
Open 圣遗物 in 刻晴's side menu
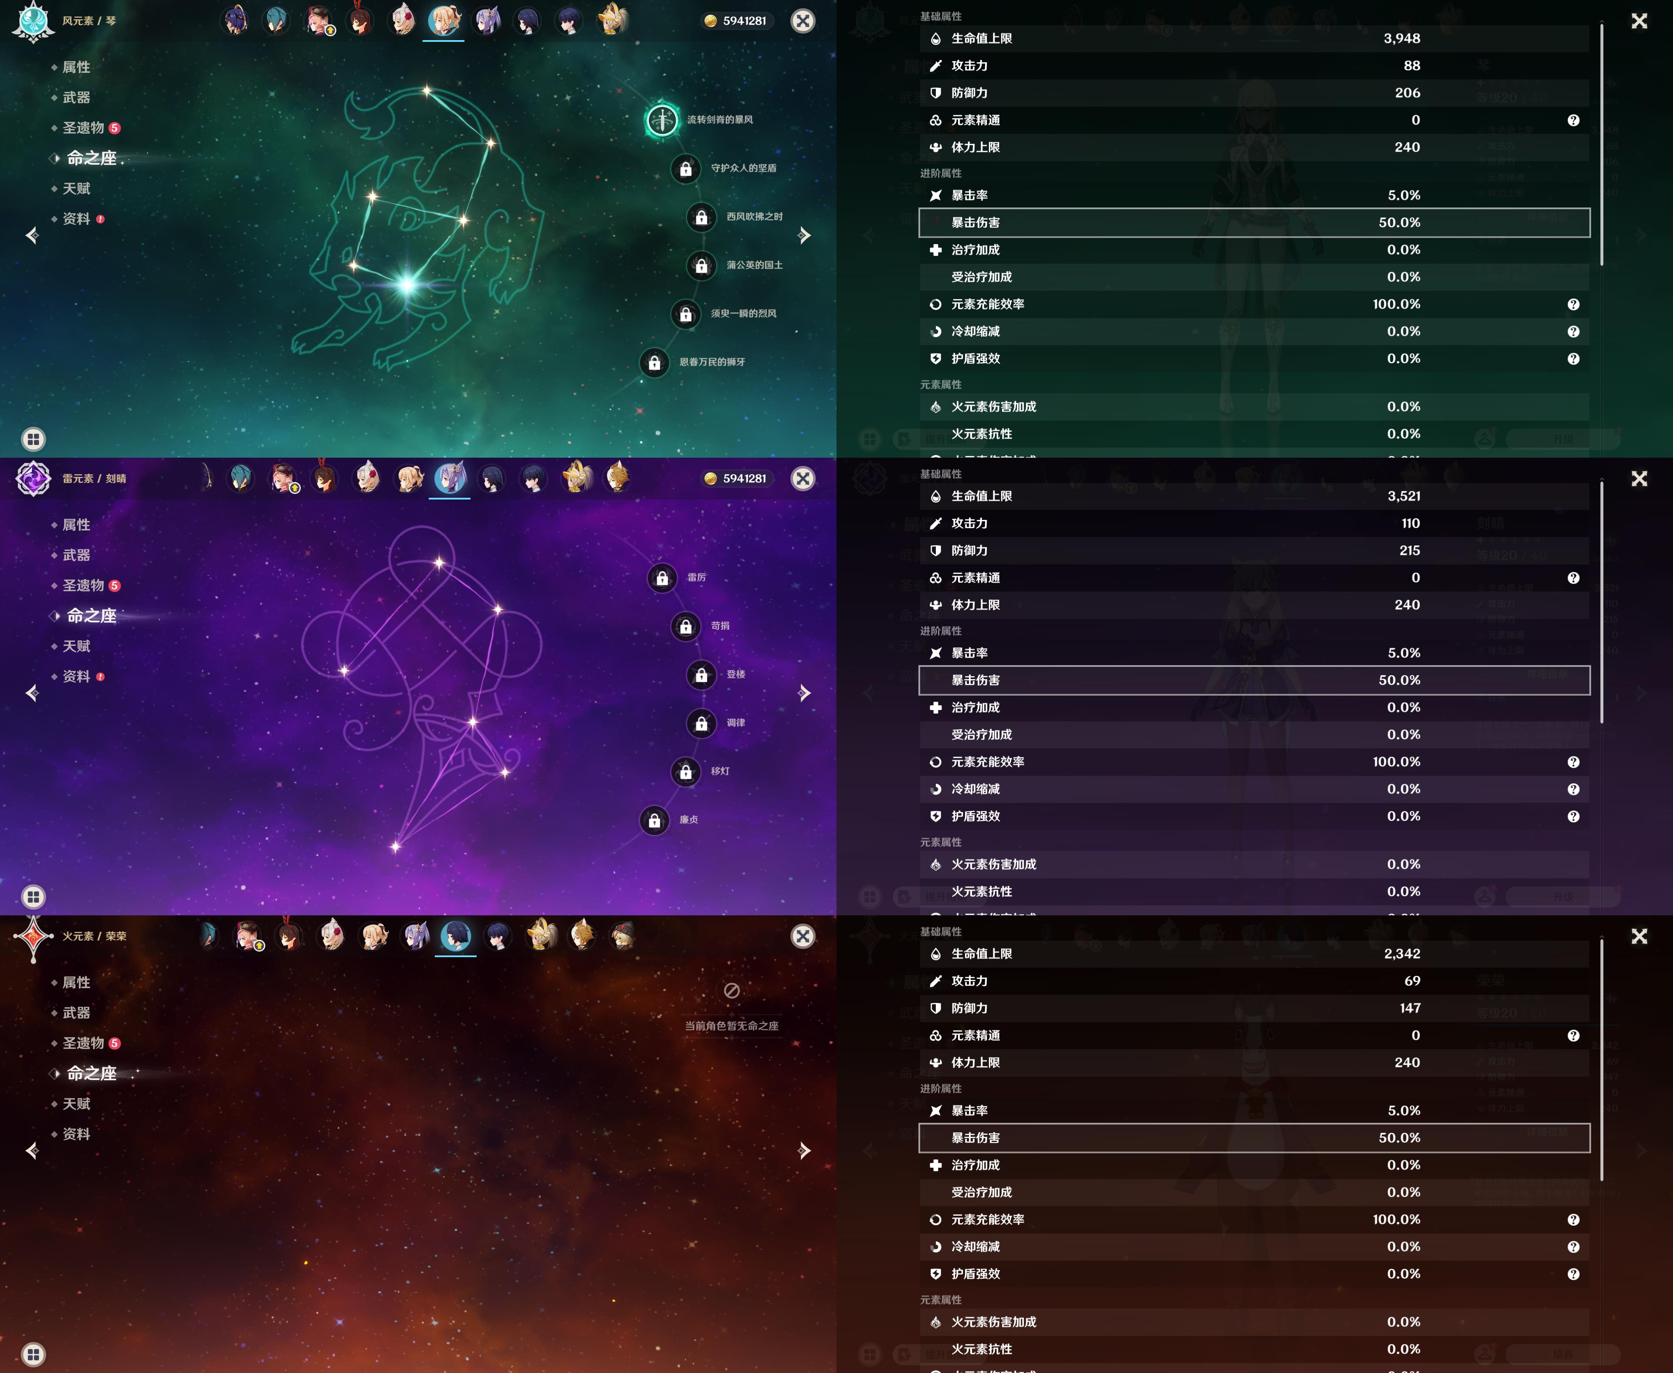pos(84,586)
